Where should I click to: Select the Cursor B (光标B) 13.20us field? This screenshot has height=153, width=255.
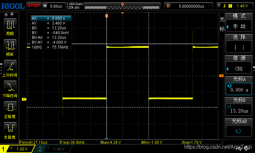[238, 110]
